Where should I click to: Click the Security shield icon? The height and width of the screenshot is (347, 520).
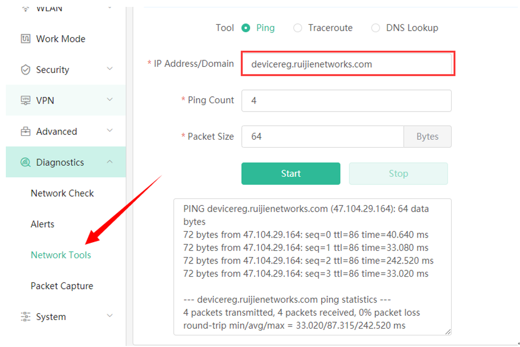coord(25,69)
